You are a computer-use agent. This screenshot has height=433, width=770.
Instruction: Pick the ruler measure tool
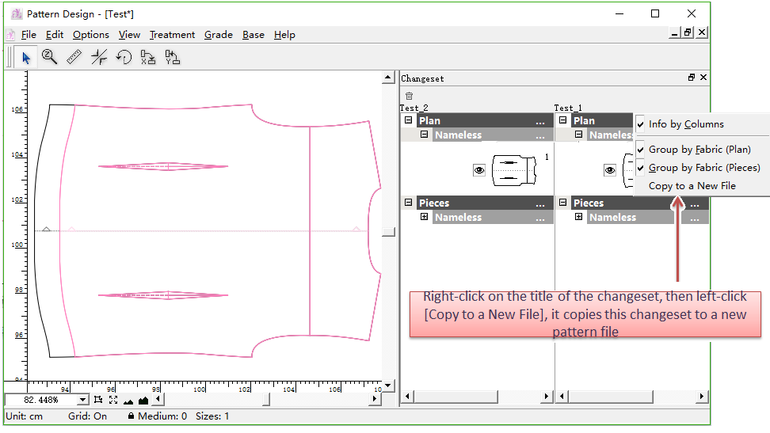pyautogui.click(x=74, y=57)
